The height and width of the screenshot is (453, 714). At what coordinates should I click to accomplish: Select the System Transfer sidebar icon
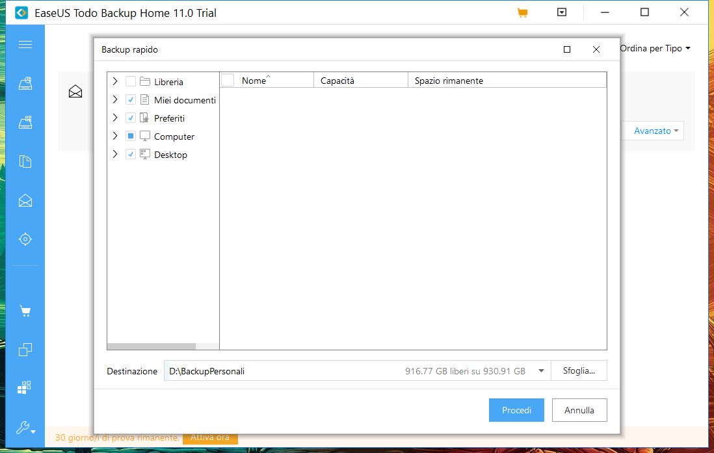click(24, 387)
